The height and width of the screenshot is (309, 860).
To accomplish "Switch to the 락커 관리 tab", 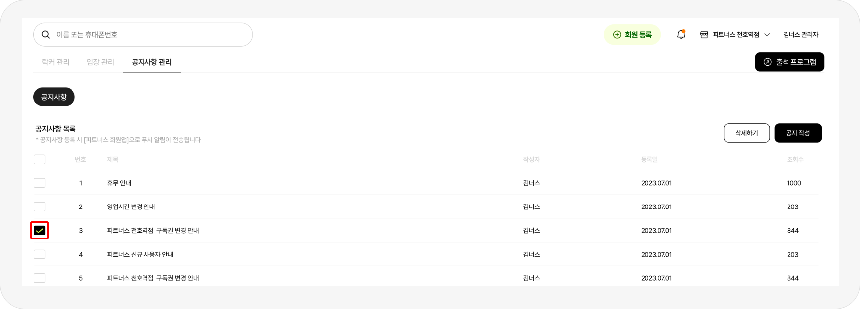I will (x=56, y=62).
